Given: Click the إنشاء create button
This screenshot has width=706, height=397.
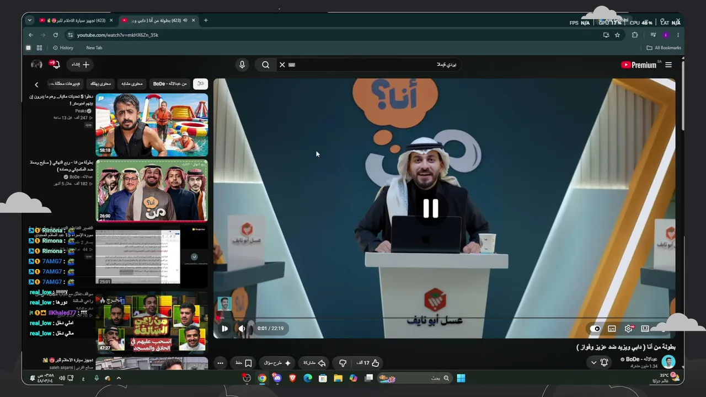Looking at the screenshot, I should pyautogui.click(x=80, y=65).
